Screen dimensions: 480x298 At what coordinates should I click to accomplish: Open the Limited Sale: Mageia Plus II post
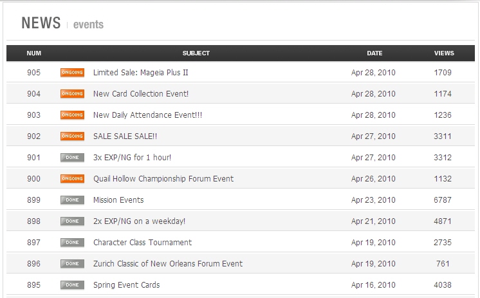pyautogui.click(x=140, y=73)
